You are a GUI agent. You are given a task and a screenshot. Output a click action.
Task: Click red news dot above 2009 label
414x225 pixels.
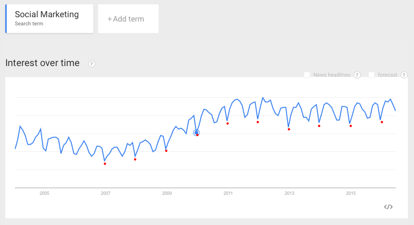166,151
